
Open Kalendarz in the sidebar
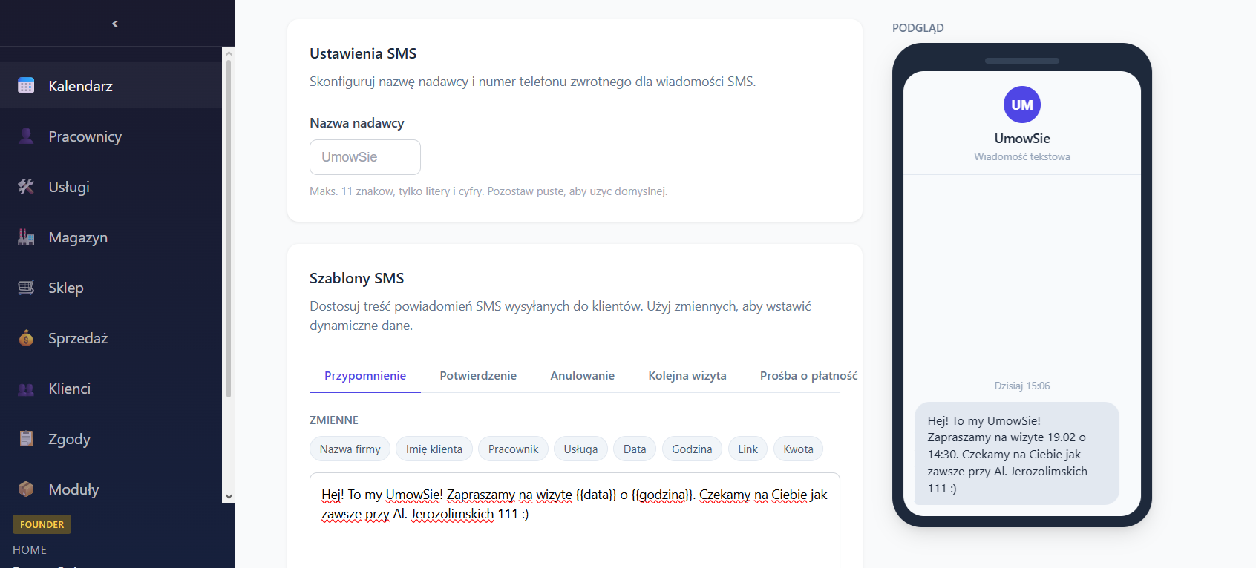[111, 86]
